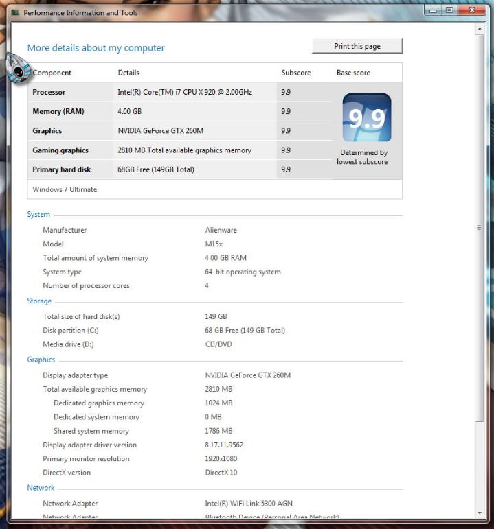Click the Details column header

click(128, 73)
